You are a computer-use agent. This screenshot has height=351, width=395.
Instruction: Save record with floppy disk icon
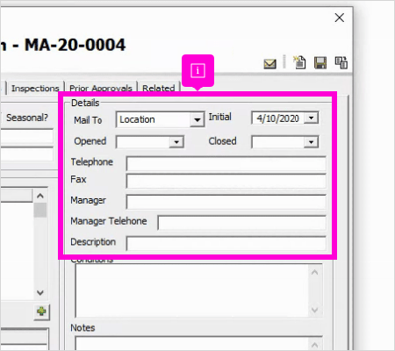(x=320, y=62)
